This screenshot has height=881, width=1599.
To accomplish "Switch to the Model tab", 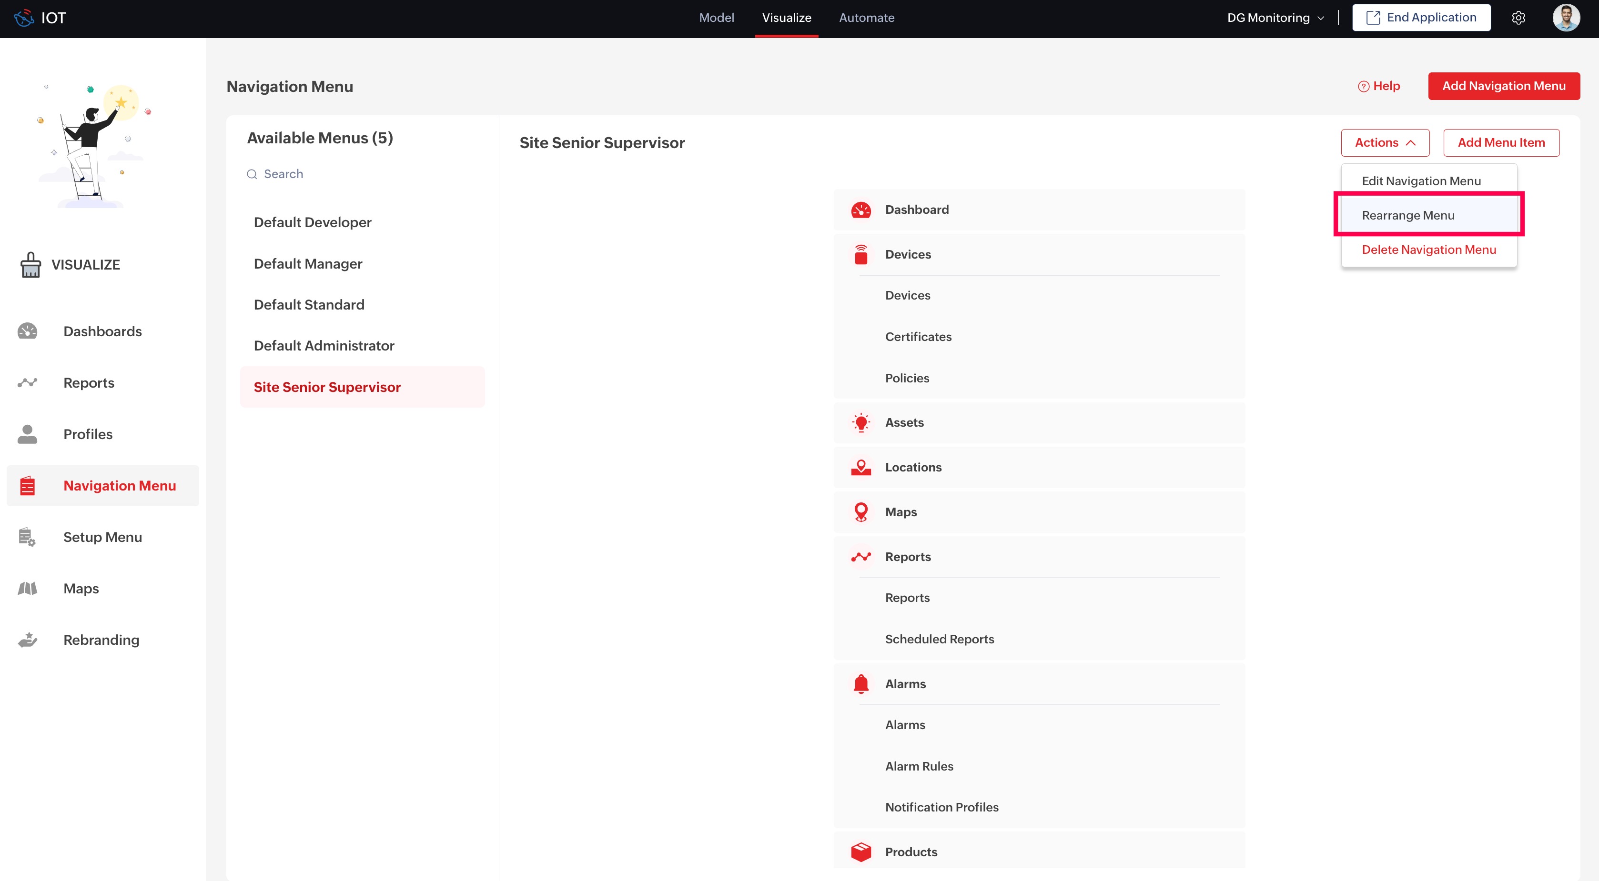I will (x=716, y=18).
